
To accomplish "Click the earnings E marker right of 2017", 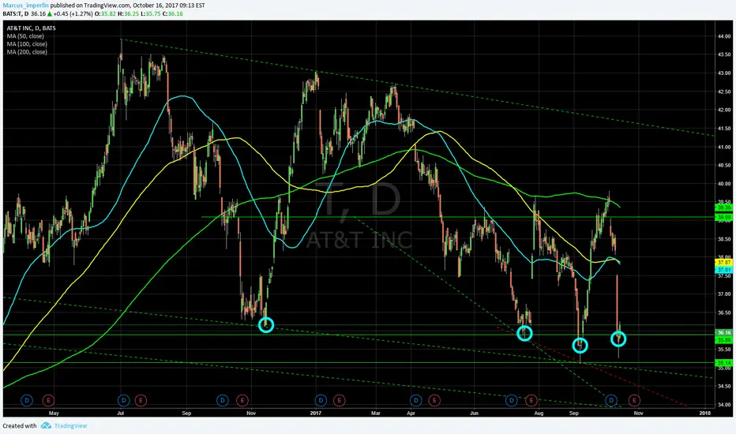I will [x=339, y=400].
